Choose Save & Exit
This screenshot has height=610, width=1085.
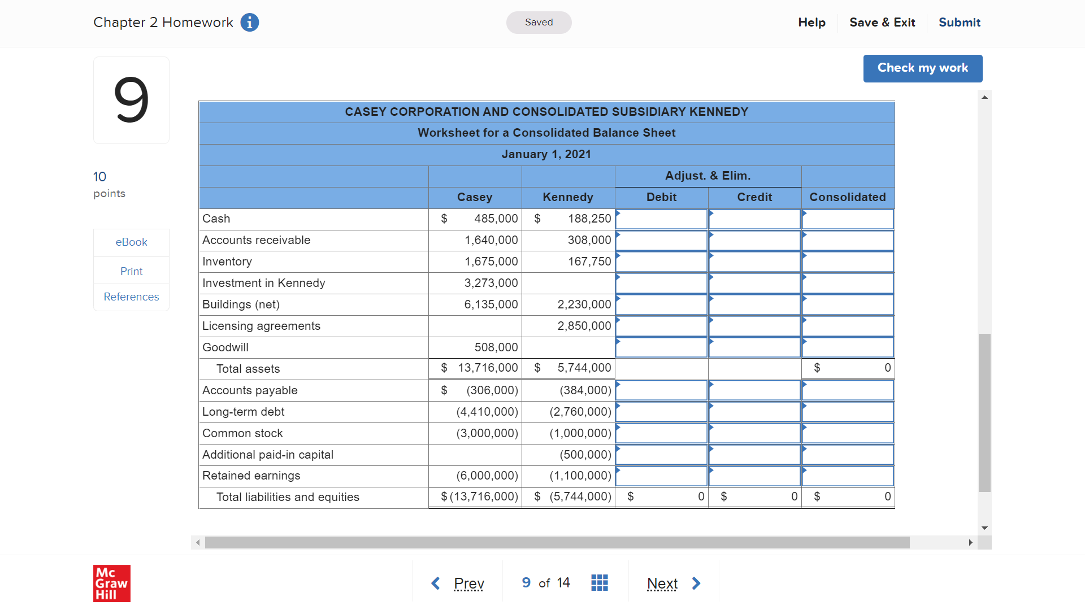point(882,23)
